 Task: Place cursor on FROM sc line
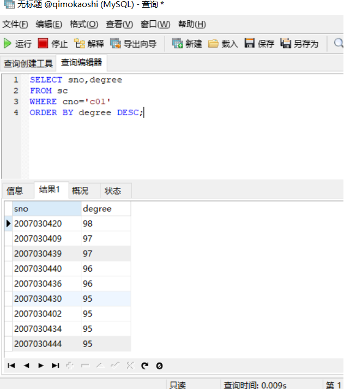click(x=49, y=91)
